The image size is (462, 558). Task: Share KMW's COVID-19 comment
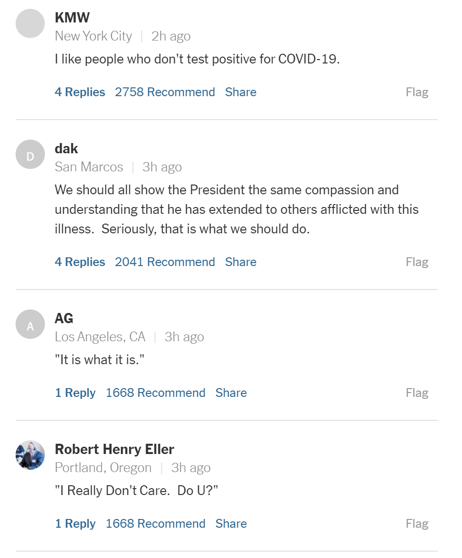(241, 92)
